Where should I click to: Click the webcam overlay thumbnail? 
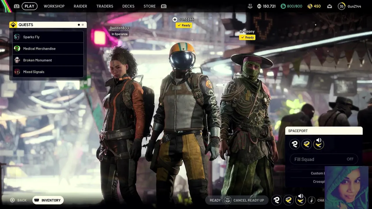[x=346, y=188]
